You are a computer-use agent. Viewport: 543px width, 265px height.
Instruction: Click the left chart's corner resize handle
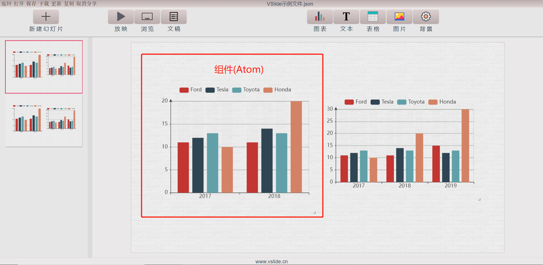(314, 213)
